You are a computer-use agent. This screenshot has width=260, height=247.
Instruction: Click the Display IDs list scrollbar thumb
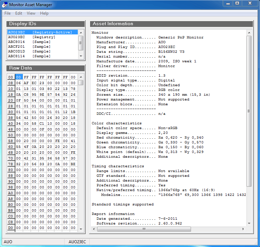[81, 43]
